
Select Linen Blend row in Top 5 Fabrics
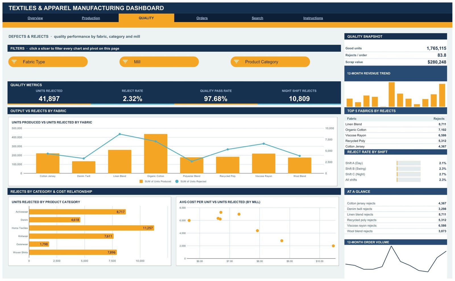tap(396, 124)
